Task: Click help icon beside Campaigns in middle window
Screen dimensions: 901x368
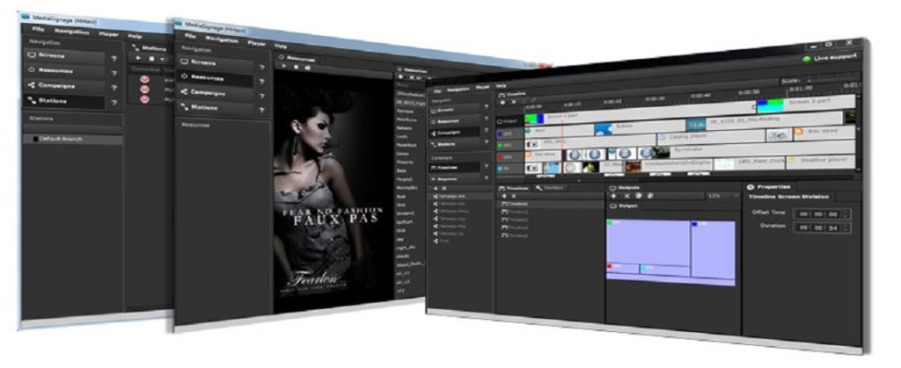Action: (262, 97)
